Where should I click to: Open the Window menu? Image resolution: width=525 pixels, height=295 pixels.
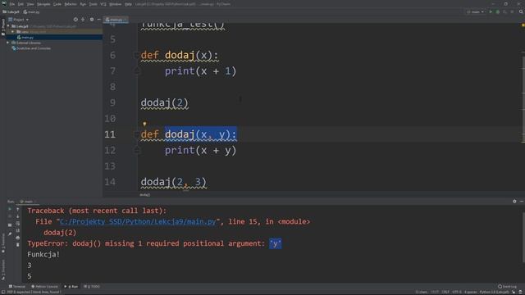click(115, 4)
